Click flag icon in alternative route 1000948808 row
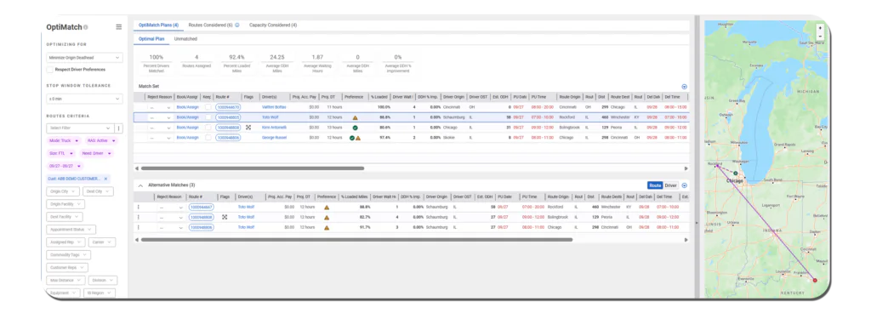 tap(225, 217)
